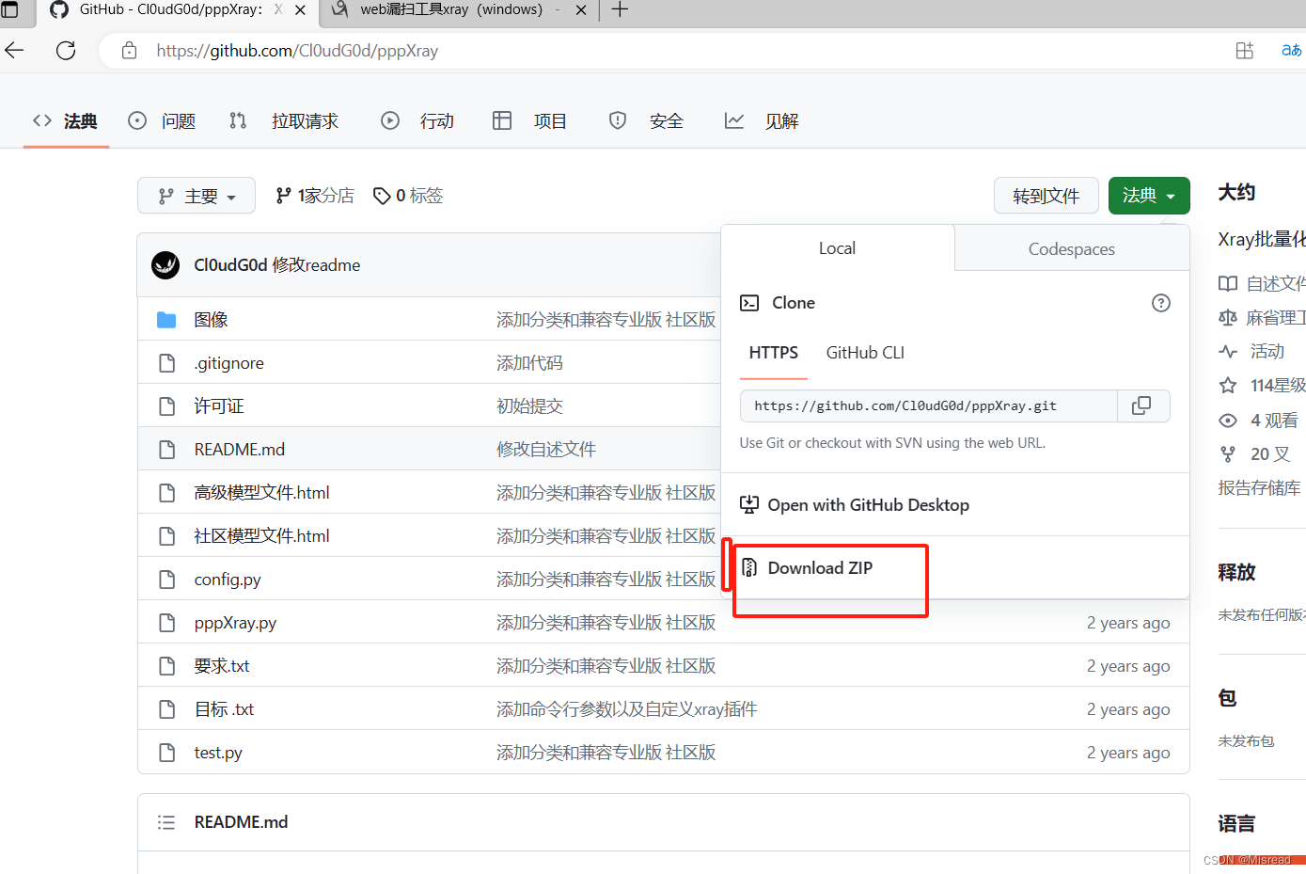
Task: Open the bottom README.md heading
Action: point(241,822)
